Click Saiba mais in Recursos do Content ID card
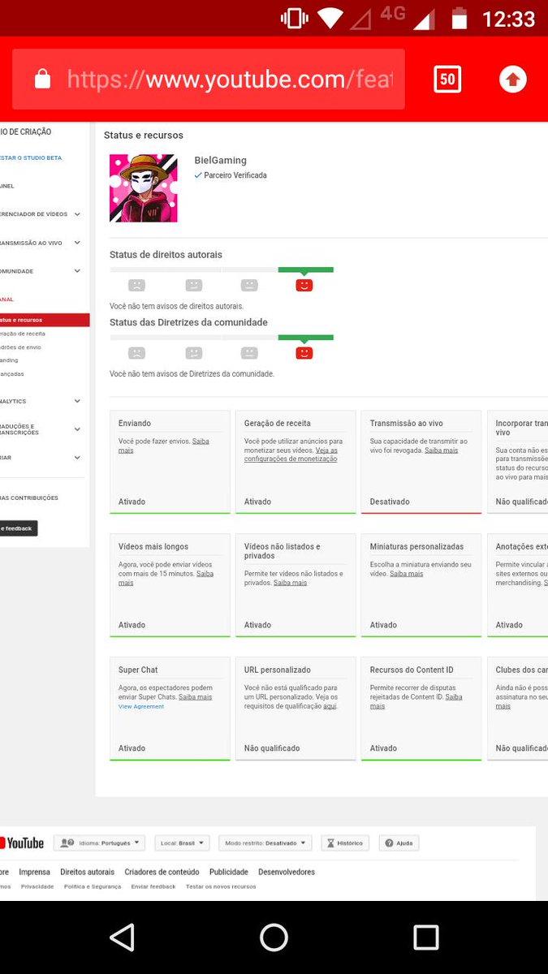Screen dimensions: 548x974 click(x=416, y=701)
